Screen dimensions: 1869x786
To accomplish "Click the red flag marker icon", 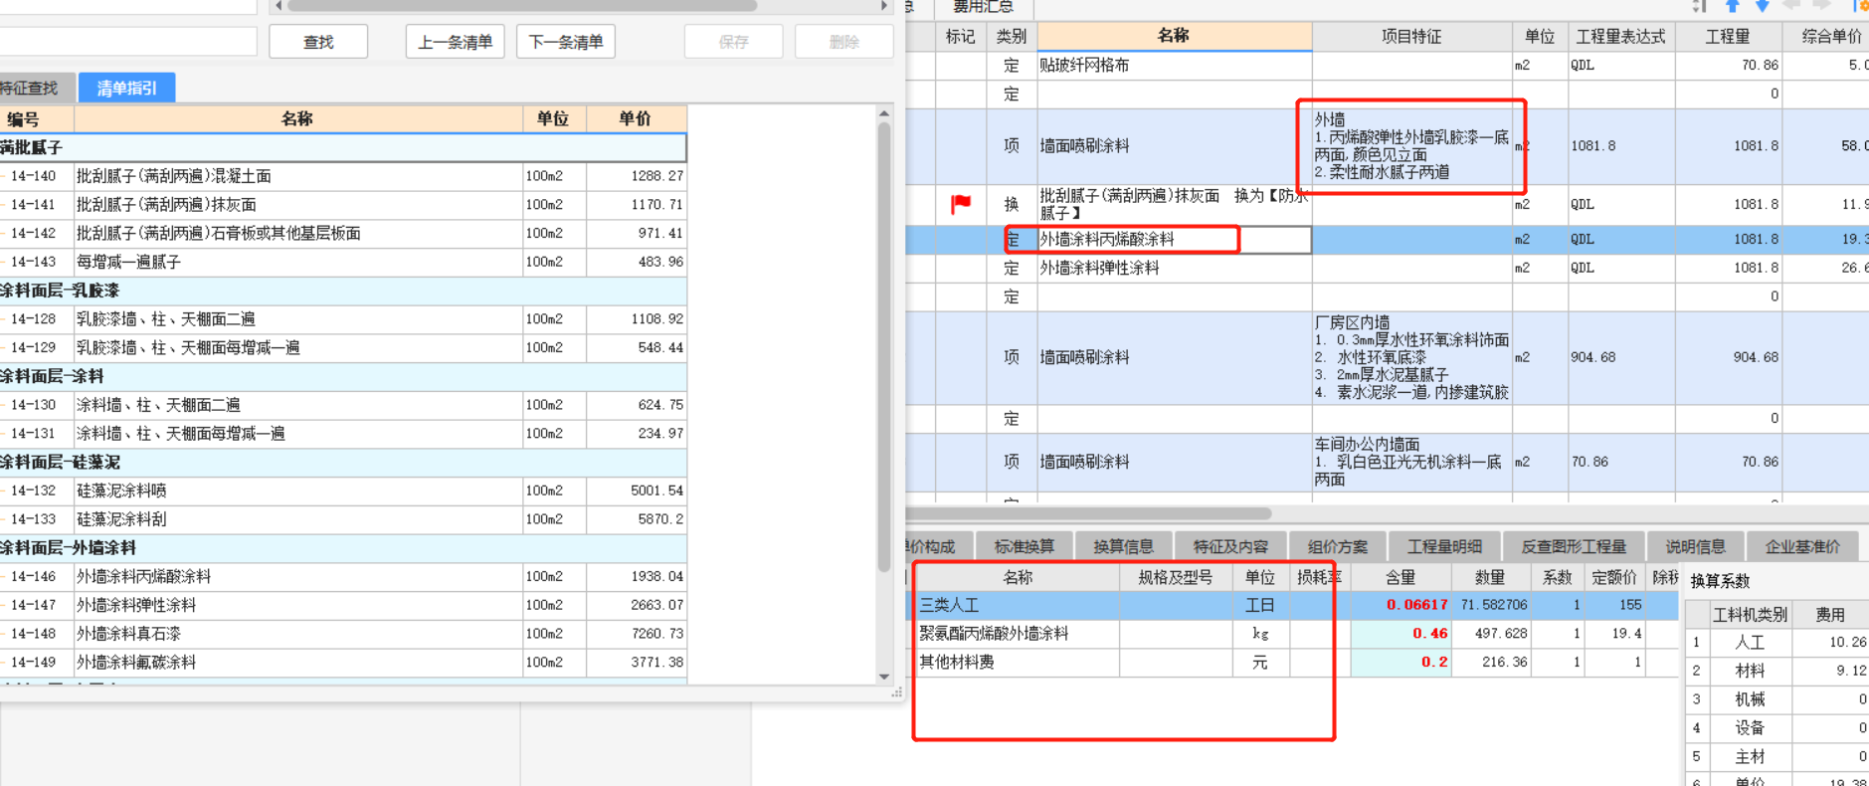I will 961,204.
